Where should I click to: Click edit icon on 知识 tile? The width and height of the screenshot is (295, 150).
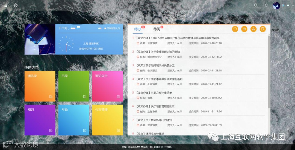pos(51,130)
